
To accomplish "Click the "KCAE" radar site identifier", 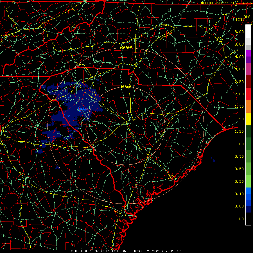I will tap(139, 251).
